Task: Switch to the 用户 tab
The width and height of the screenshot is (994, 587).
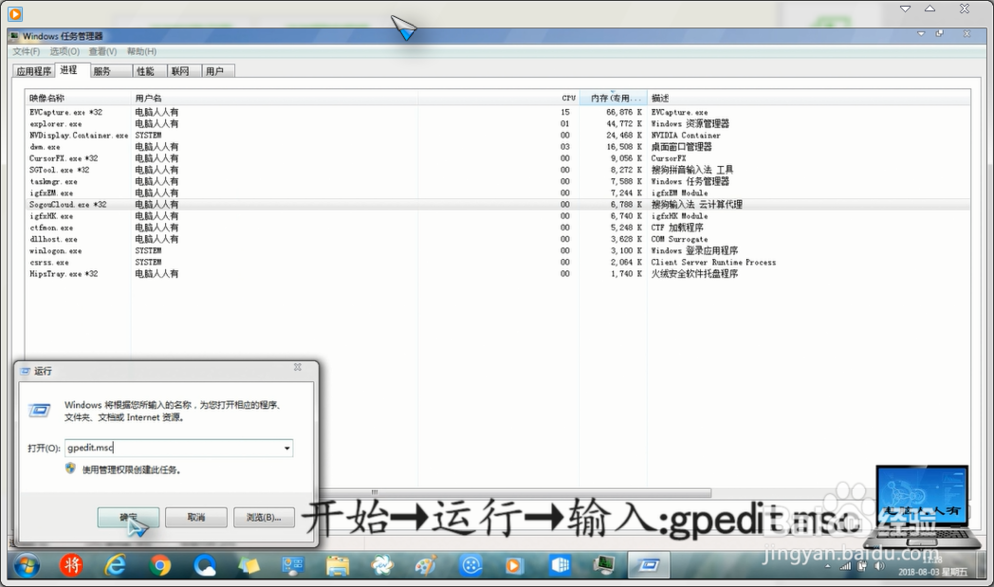Action: (x=218, y=71)
